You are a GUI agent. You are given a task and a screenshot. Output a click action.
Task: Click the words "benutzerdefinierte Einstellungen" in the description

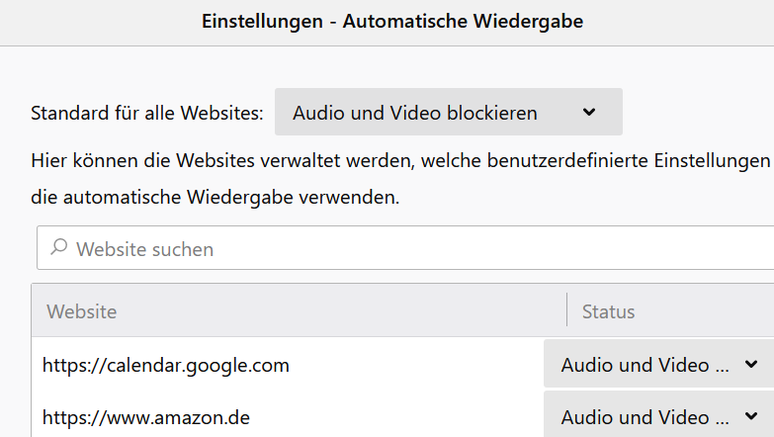tap(641, 159)
